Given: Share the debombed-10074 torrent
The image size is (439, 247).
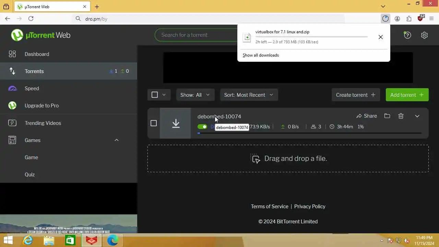Looking at the screenshot, I should tap(367, 116).
